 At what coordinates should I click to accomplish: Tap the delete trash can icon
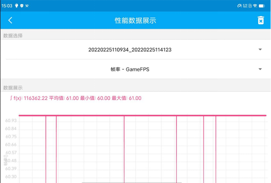click(x=261, y=20)
